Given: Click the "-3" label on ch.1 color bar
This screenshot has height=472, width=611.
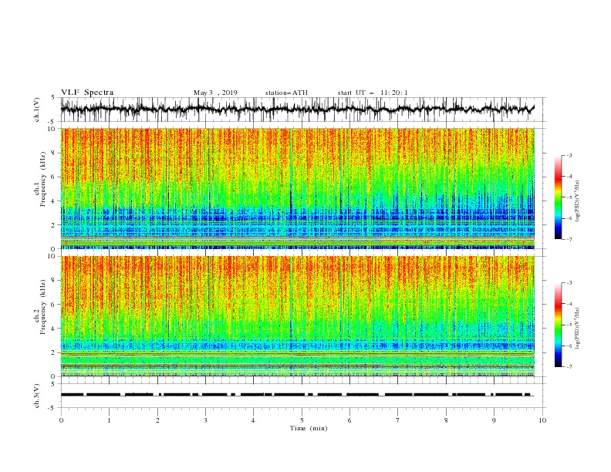Looking at the screenshot, I should [569, 155].
